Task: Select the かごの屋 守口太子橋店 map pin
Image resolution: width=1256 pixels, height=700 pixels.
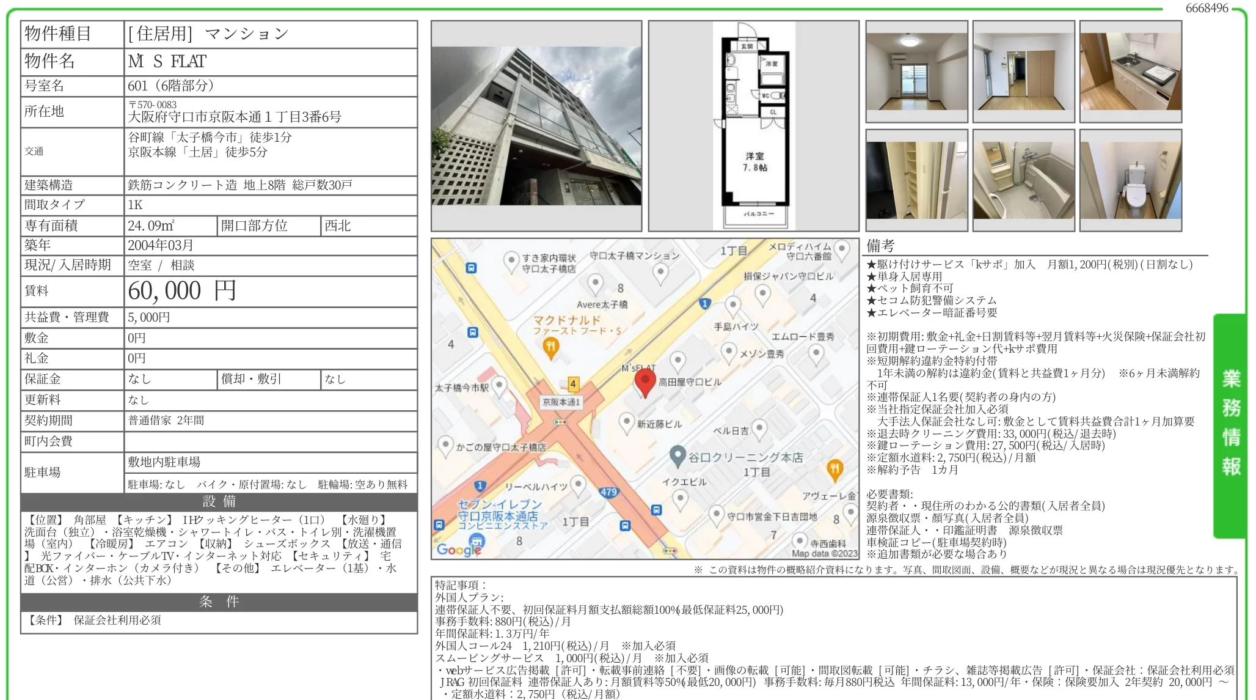Action: tap(446, 446)
